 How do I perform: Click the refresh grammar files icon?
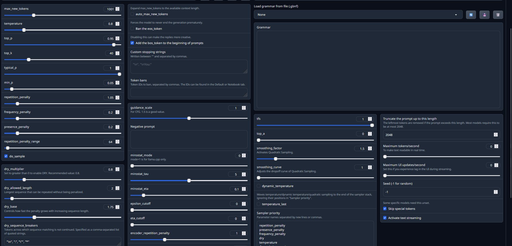click(471, 15)
